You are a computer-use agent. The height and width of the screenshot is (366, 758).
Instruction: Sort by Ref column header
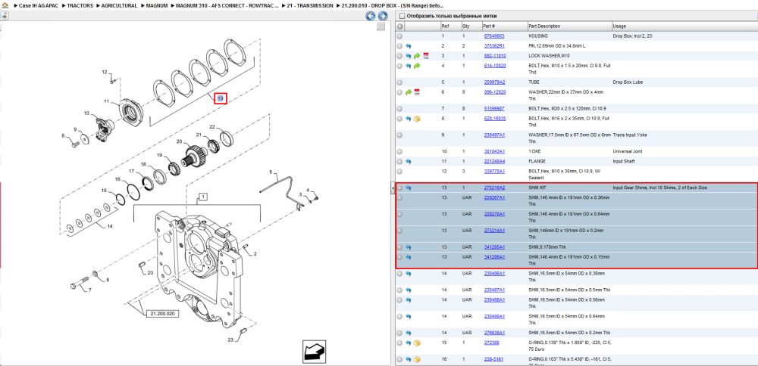[445, 26]
